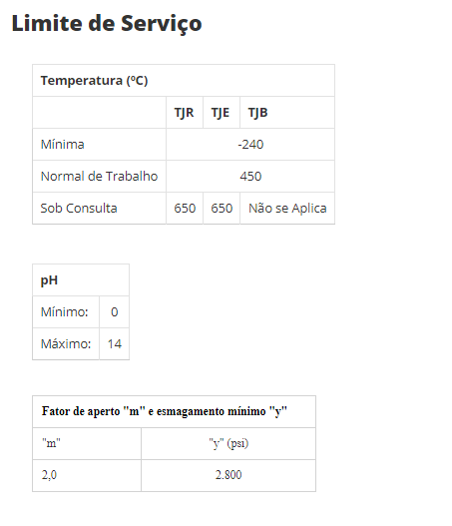Click the 'Limite de Serviço' heading
This screenshot has height=526, width=452.
(x=107, y=24)
